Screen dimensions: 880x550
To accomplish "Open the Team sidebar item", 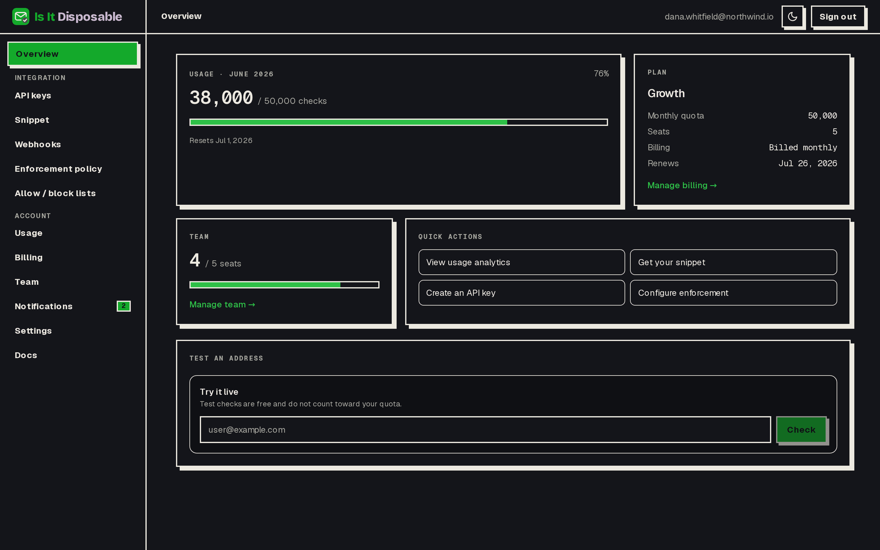I will tap(72, 282).
